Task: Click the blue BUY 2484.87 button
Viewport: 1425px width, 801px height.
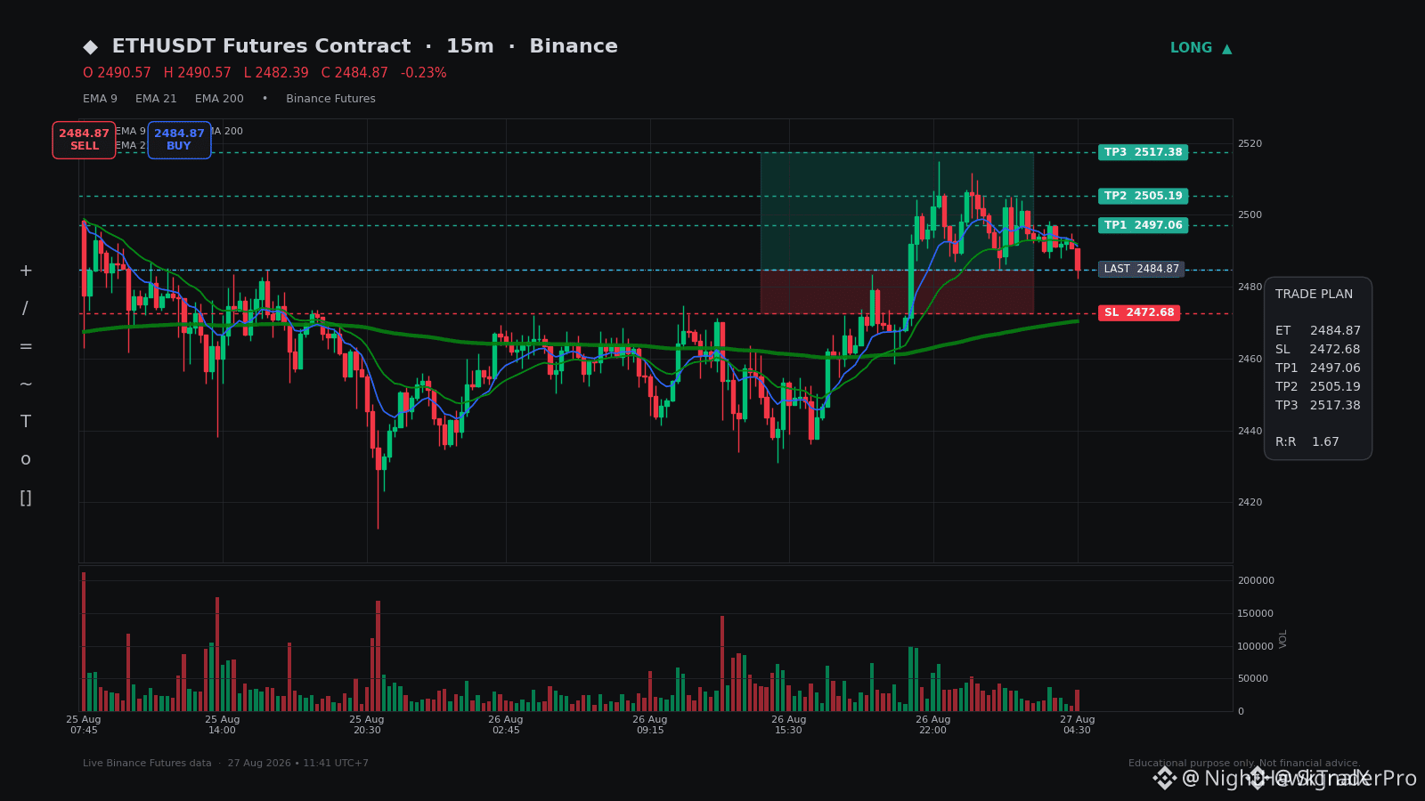Action: click(x=179, y=140)
